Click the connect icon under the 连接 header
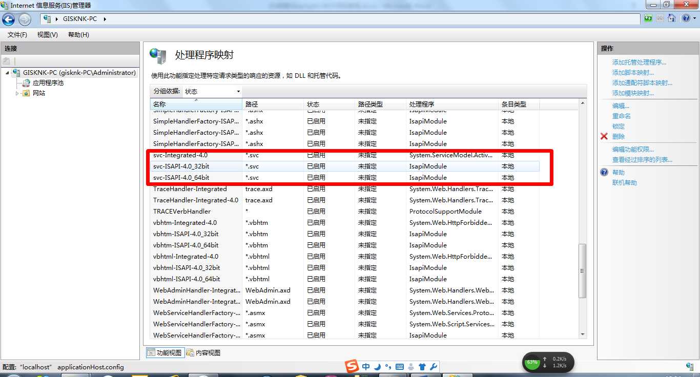The image size is (700, 377). tap(7, 60)
